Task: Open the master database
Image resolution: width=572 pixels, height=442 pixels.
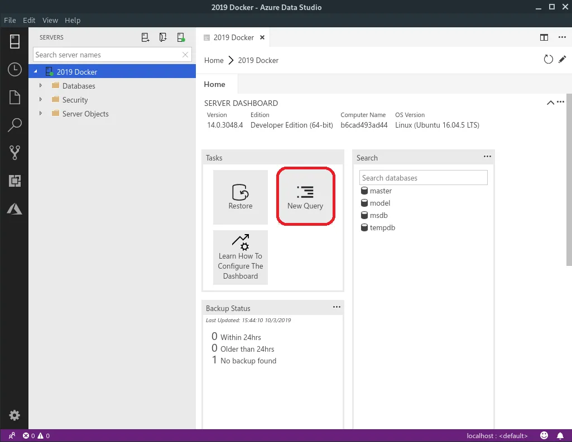Action: click(376, 191)
